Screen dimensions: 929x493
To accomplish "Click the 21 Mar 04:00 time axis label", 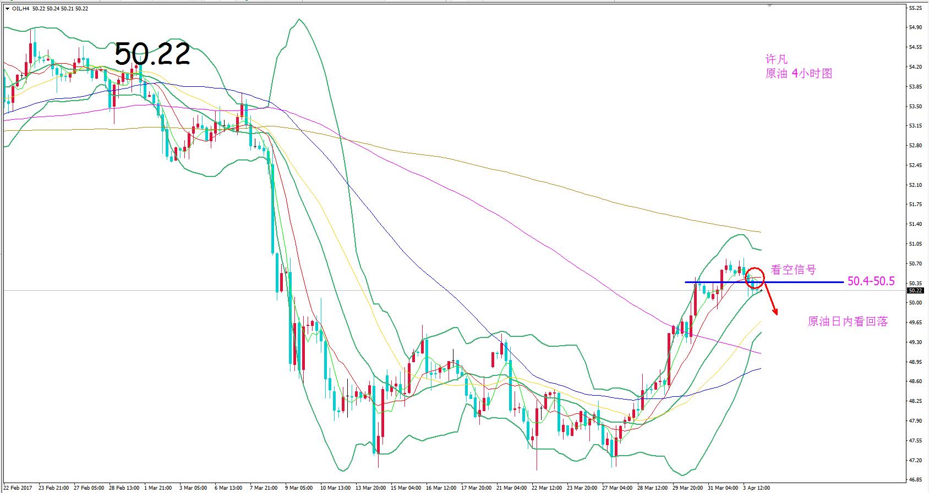I will (511, 488).
